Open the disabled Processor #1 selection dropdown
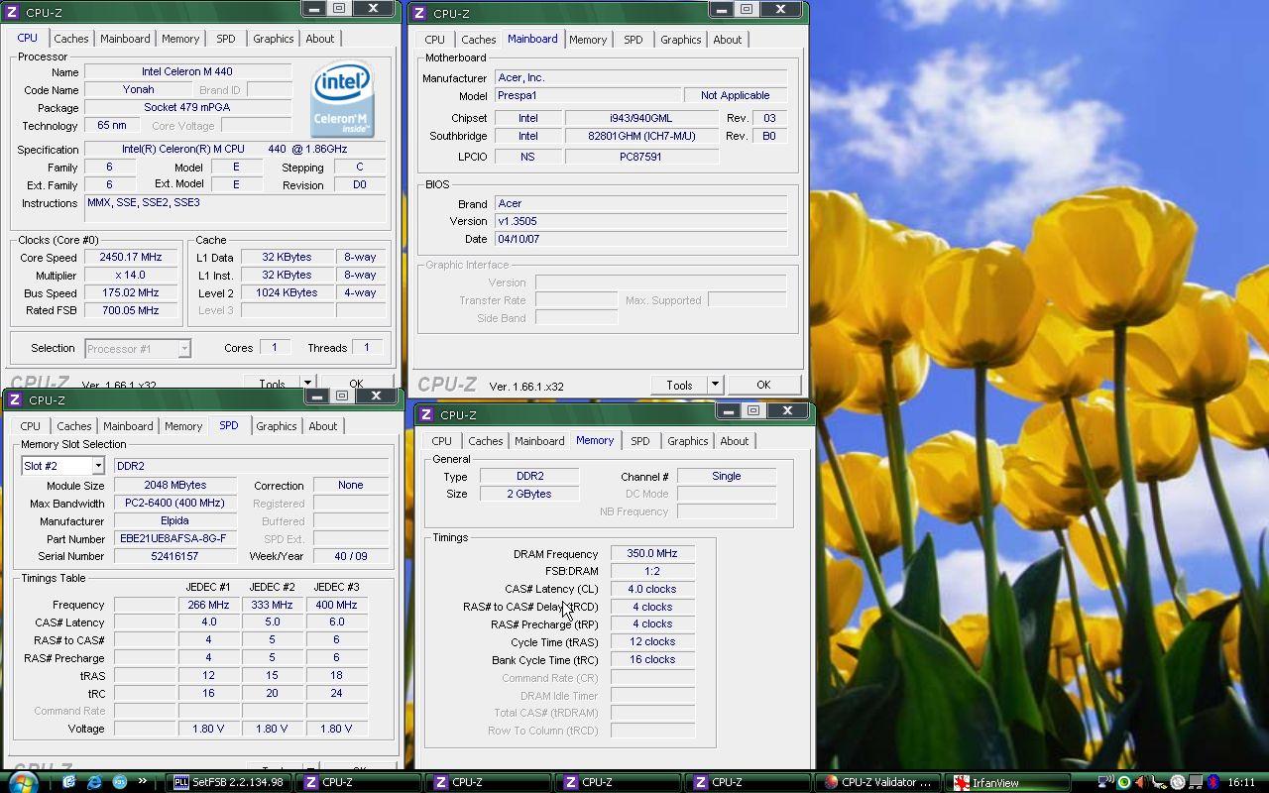The width and height of the screenshot is (1269, 793). pos(137,348)
